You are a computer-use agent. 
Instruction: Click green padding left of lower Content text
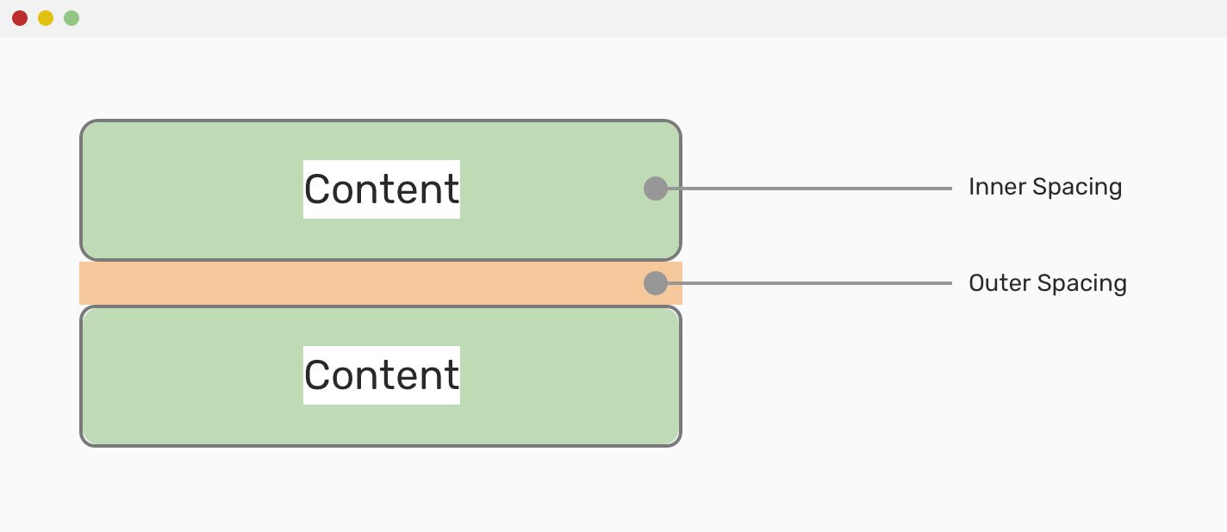[x=190, y=375]
